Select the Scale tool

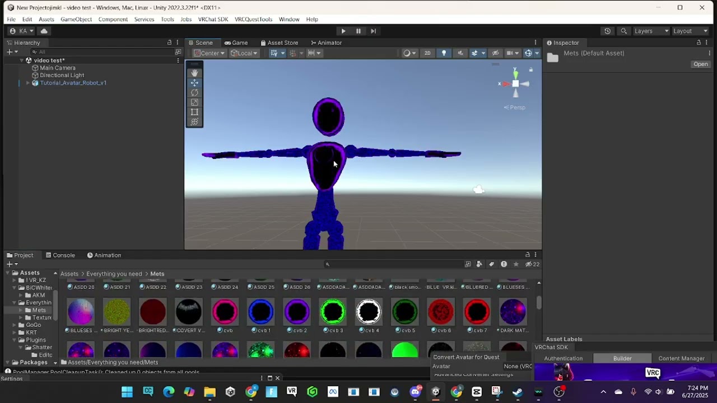click(x=194, y=102)
